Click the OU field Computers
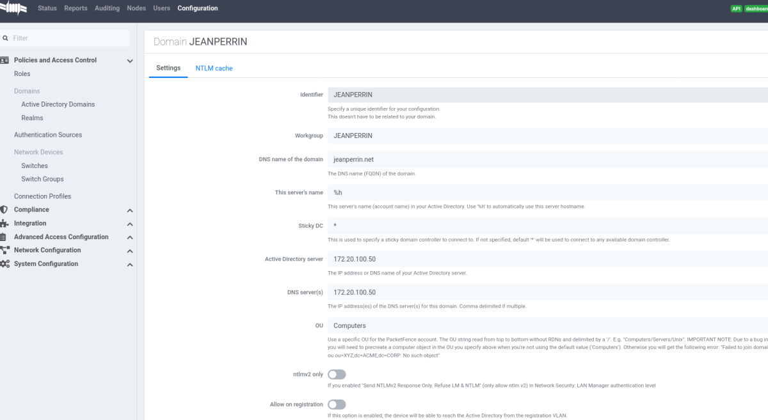The height and width of the screenshot is (420, 768). (548, 325)
